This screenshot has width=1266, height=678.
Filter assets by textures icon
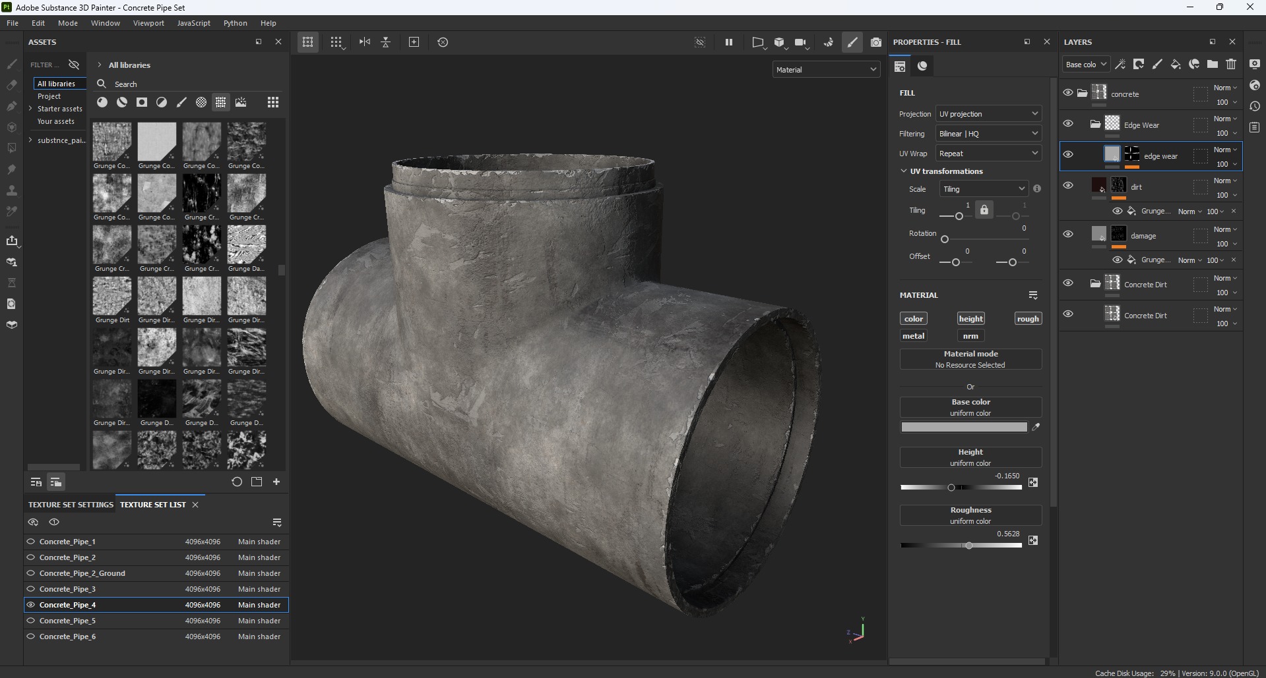click(x=221, y=102)
